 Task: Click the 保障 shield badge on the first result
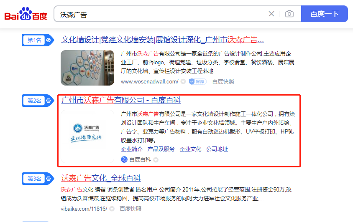197,81
